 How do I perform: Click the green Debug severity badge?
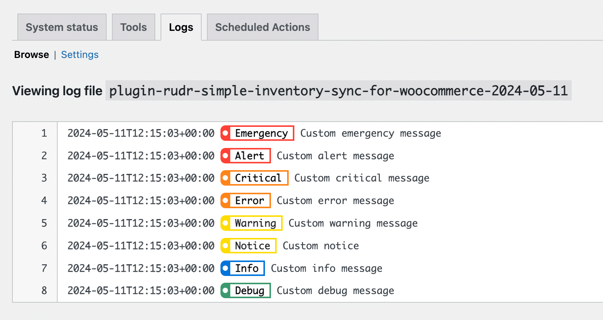click(246, 291)
